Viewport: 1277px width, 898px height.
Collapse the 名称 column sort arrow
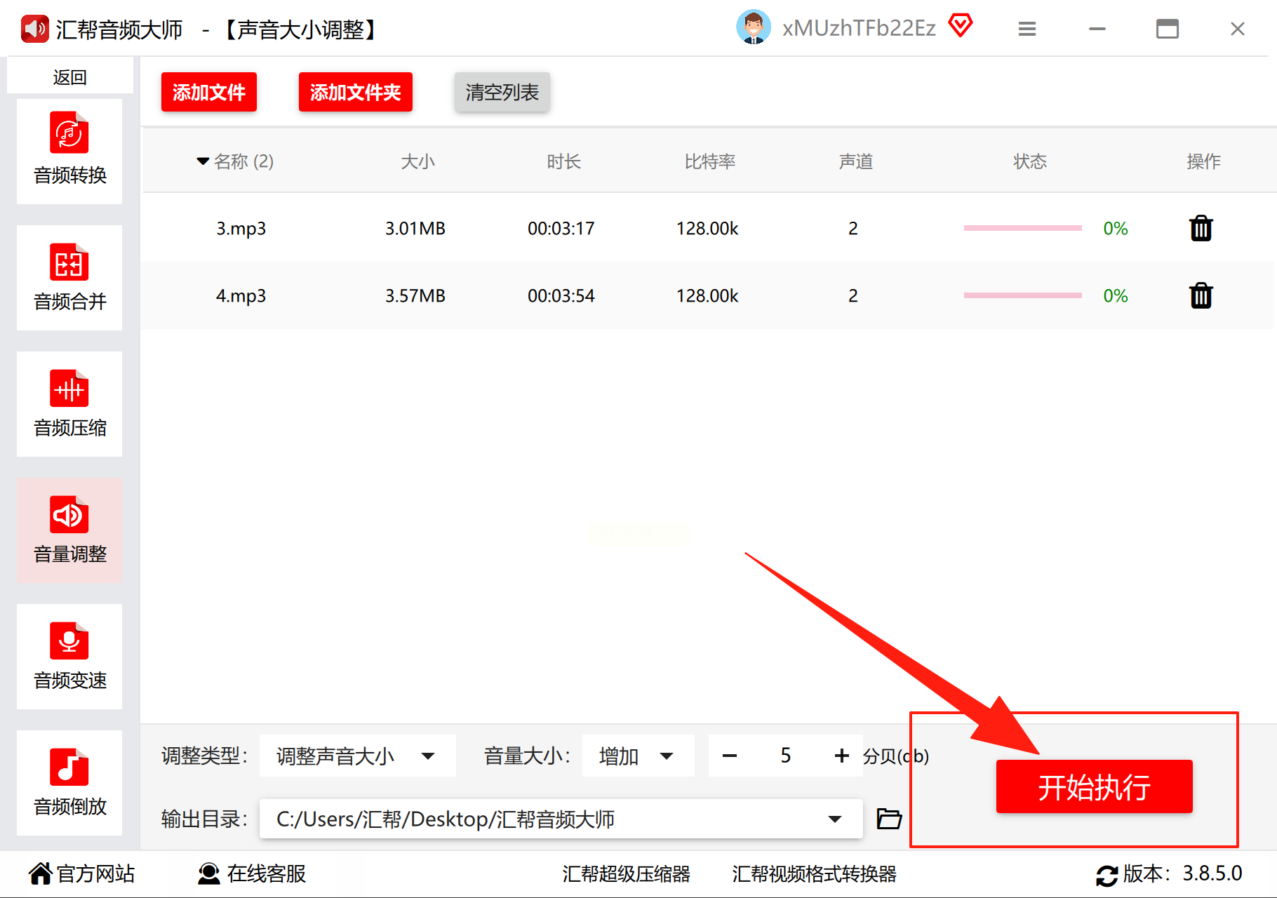tap(203, 161)
